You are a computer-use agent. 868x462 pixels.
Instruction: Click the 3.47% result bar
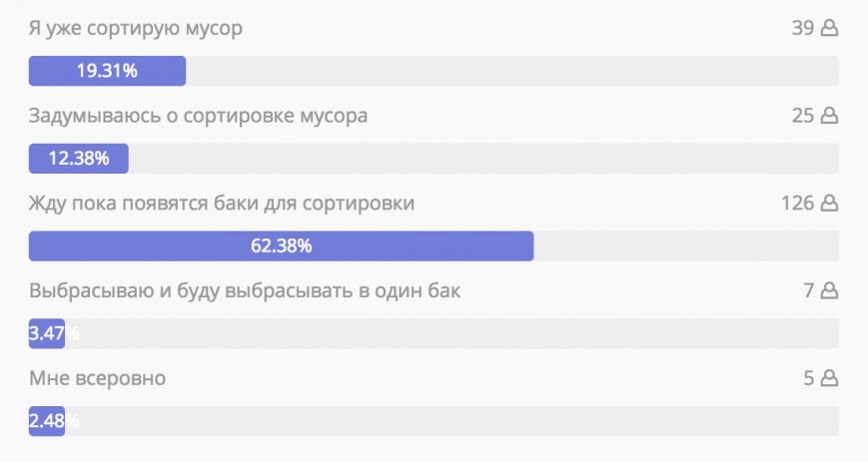pyautogui.click(x=47, y=333)
